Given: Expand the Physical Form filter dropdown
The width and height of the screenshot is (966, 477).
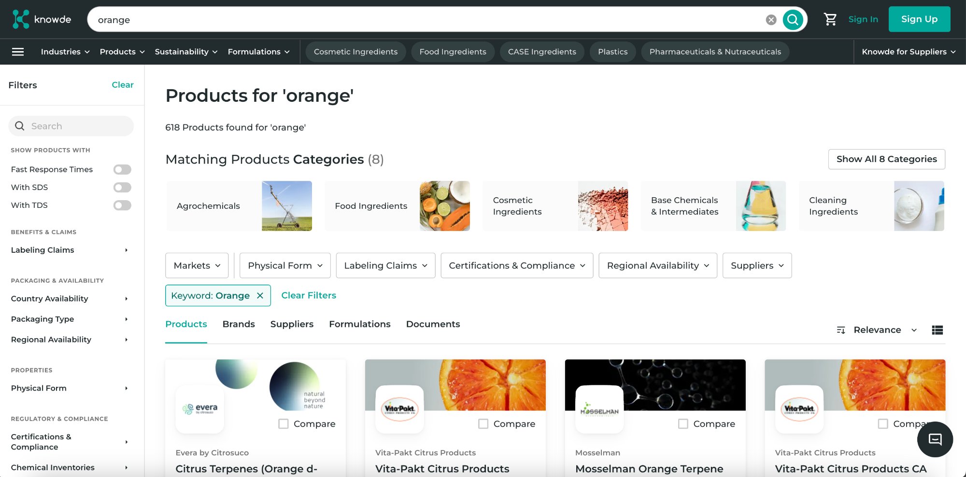Looking at the screenshot, I should [284, 265].
